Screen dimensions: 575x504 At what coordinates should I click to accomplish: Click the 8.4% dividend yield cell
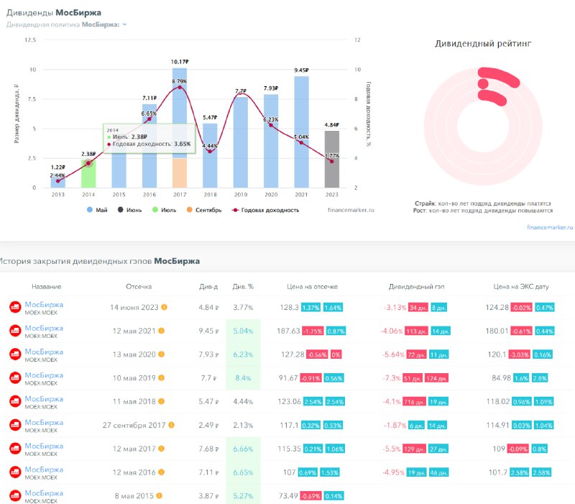[243, 377]
